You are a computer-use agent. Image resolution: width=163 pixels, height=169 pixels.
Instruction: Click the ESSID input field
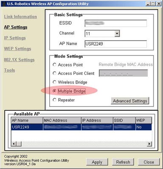115,23
